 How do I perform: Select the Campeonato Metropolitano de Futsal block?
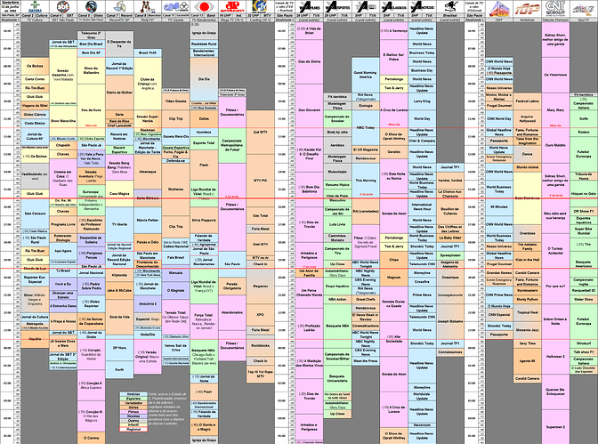point(232,145)
